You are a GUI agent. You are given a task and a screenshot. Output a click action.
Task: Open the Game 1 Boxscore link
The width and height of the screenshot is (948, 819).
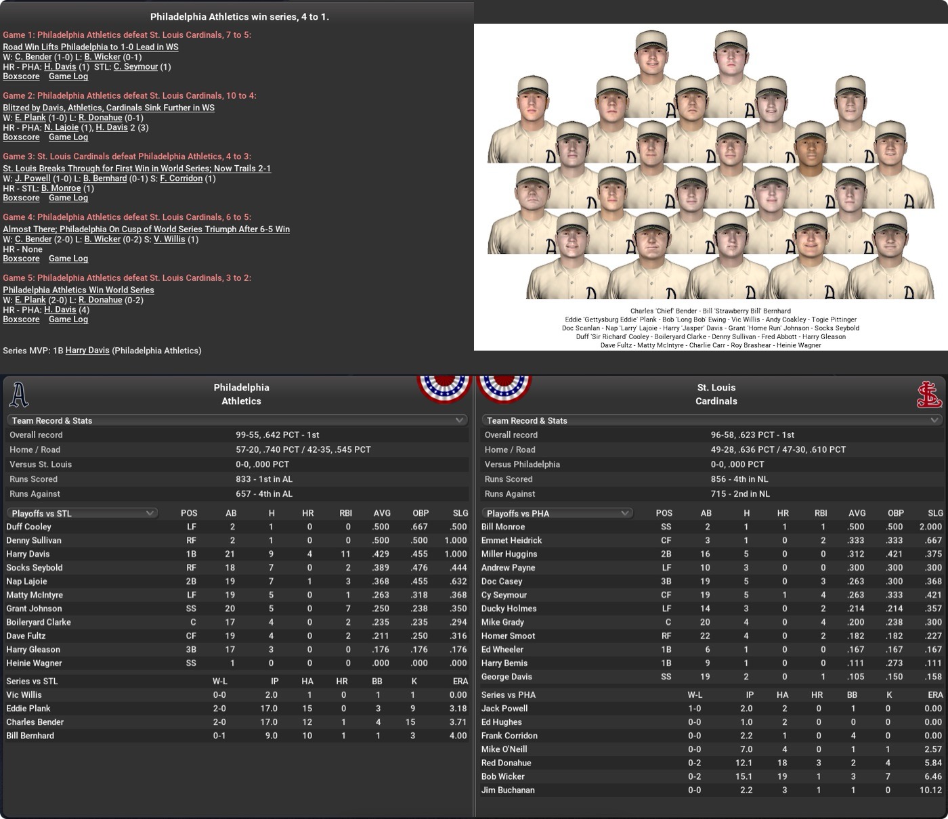[21, 76]
